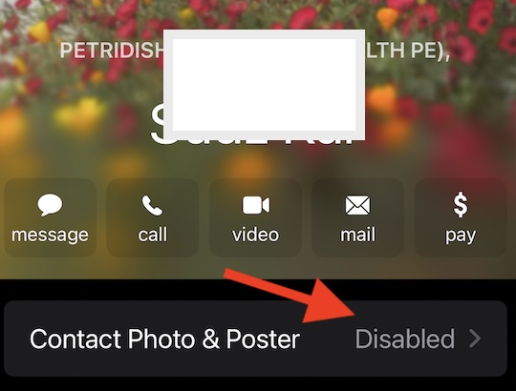Click the "Disabled" status value
Viewport: 516px width, 391px height.
[405, 339]
